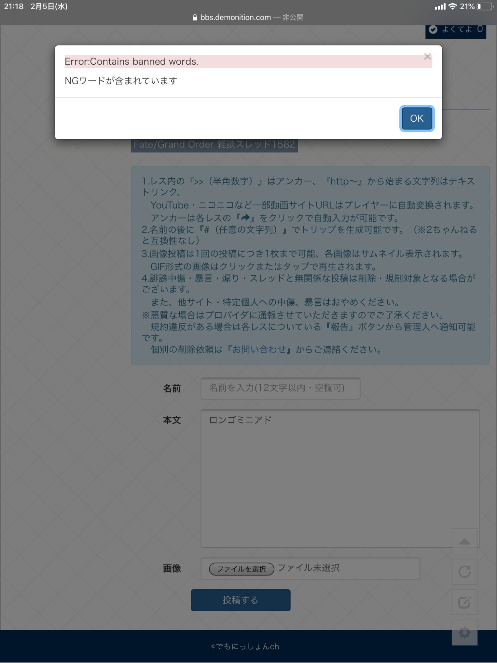This screenshot has height=663, width=497.
Task: Tap the scroll-to-top arrow icon
Action: tap(464, 541)
